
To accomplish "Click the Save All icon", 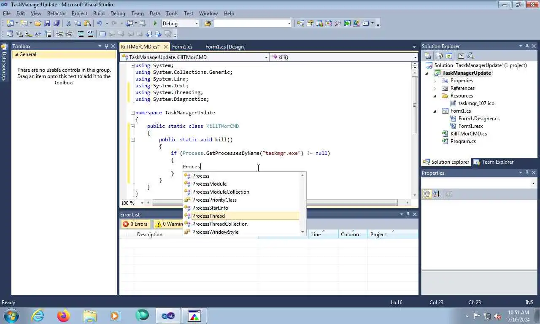I will [x=56, y=24].
